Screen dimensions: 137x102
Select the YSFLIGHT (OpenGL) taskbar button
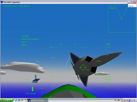38,100
